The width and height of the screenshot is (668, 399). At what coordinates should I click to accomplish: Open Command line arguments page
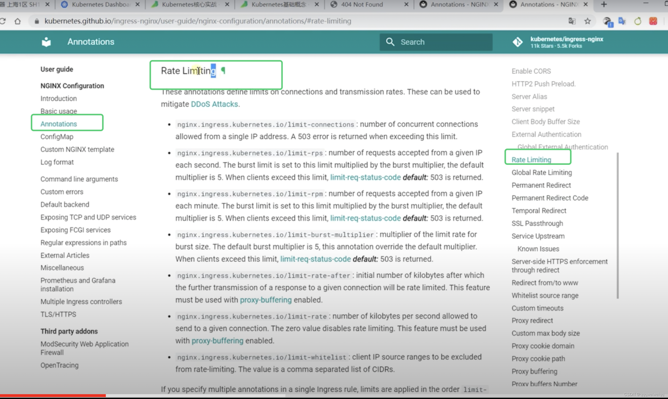[79, 179]
